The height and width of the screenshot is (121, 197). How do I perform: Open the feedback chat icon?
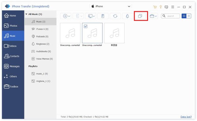click(x=166, y=7)
